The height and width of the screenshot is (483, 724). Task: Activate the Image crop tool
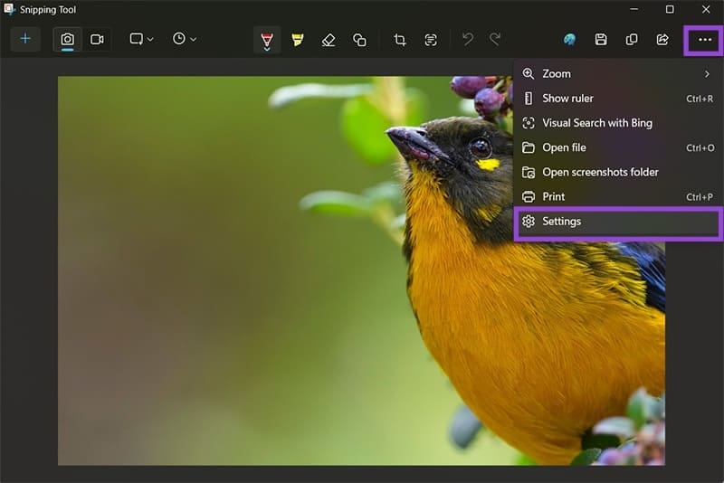[400, 40]
